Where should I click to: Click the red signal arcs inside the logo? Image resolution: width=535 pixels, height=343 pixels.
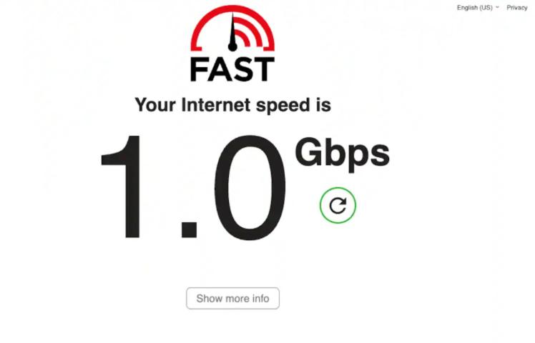[x=247, y=32]
